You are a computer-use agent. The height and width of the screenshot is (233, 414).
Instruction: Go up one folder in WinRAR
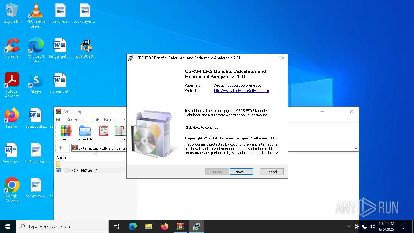pos(61,148)
